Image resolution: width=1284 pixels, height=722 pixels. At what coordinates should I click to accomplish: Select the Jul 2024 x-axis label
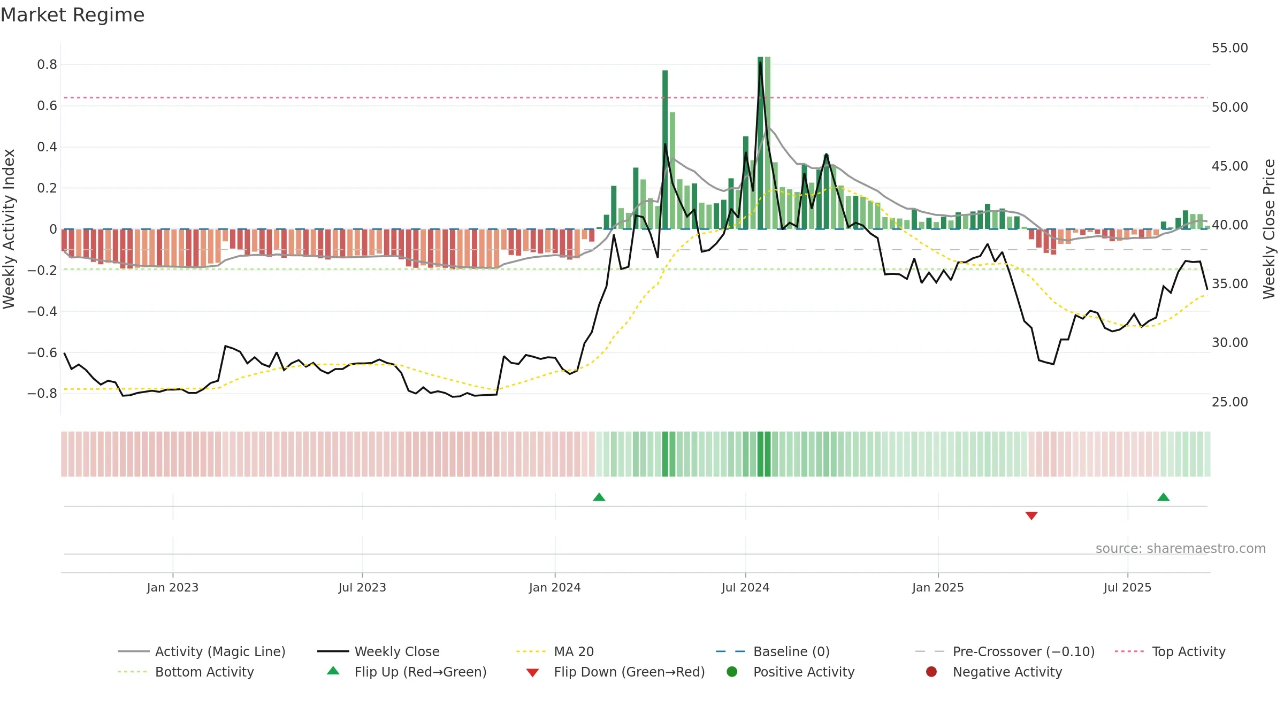pyautogui.click(x=745, y=588)
